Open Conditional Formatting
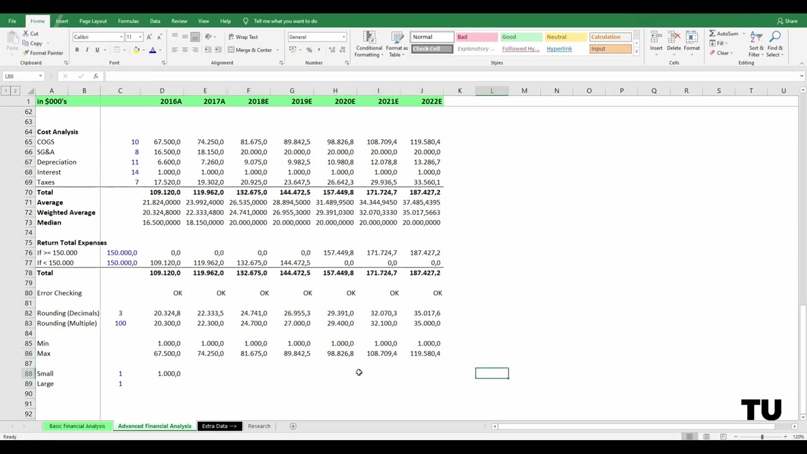Image resolution: width=807 pixels, height=454 pixels. pos(369,44)
